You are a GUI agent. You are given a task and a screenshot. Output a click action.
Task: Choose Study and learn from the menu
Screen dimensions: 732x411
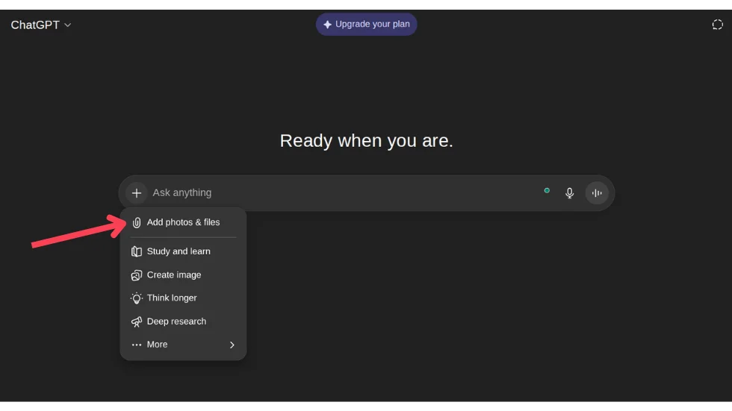coord(183,251)
